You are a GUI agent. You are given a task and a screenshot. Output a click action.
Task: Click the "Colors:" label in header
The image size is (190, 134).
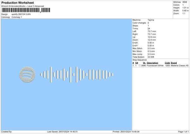coord(177,5)
